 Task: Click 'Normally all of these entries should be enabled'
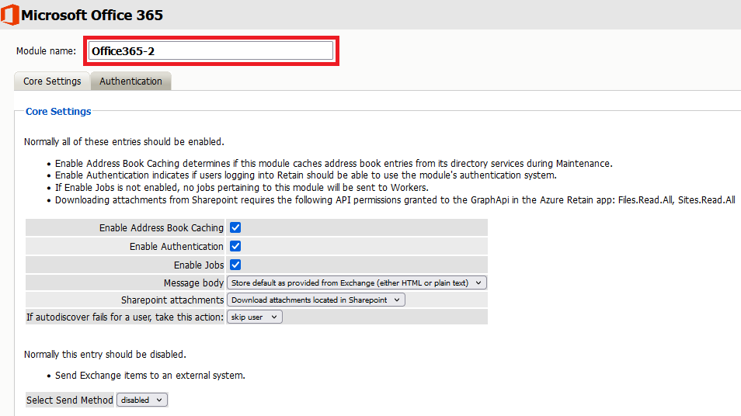click(124, 142)
